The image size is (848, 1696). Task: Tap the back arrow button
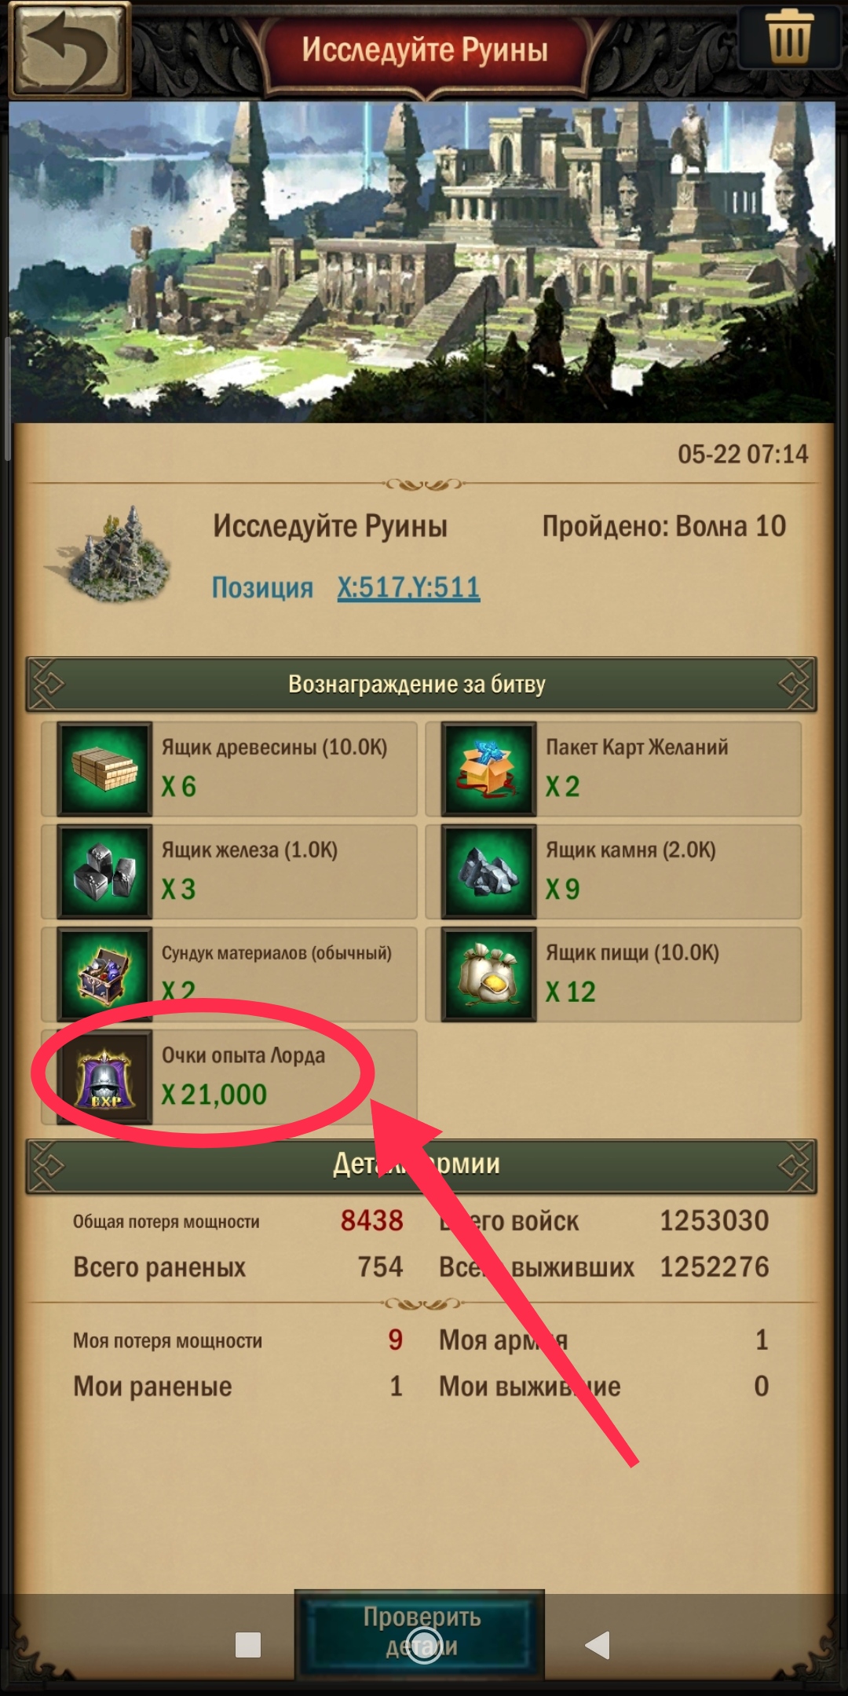(69, 50)
